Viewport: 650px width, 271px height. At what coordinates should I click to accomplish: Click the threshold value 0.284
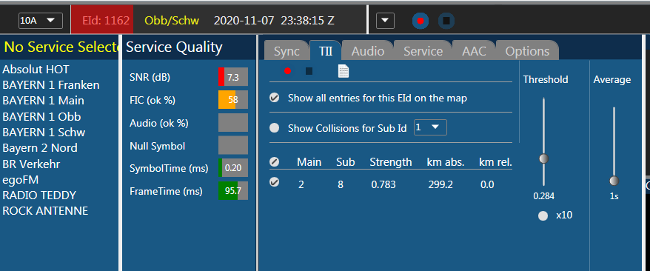point(544,196)
